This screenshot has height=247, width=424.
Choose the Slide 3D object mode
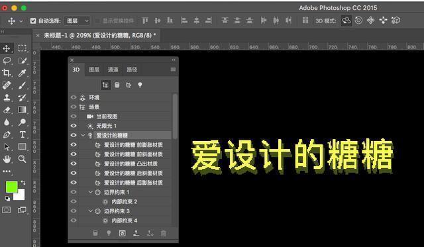(x=383, y=21)
